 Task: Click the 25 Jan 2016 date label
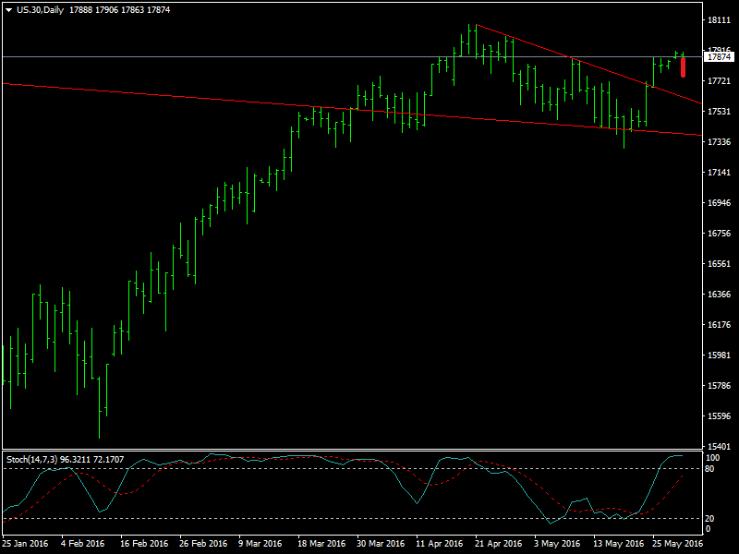[26, 544]
